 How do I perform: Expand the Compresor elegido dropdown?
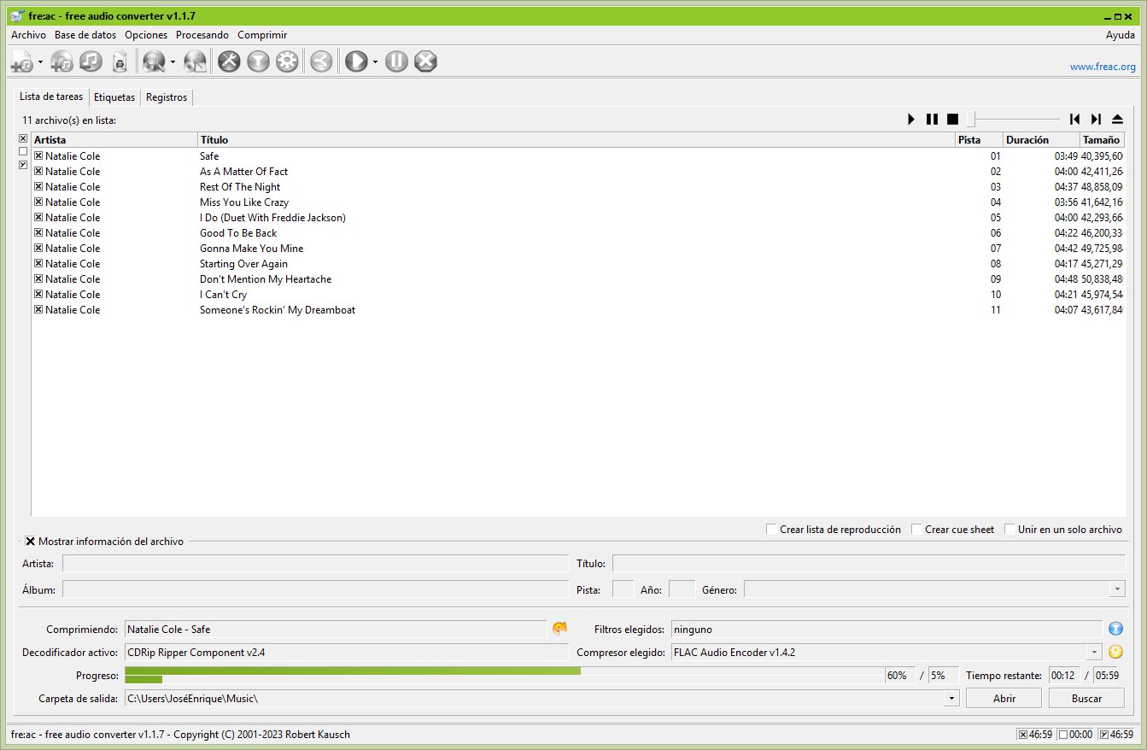coord(1094,653)
